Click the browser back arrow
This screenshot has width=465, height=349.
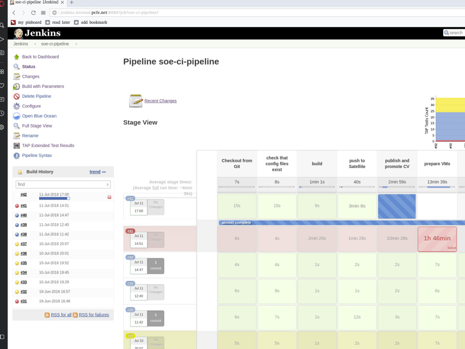point(14,13)
